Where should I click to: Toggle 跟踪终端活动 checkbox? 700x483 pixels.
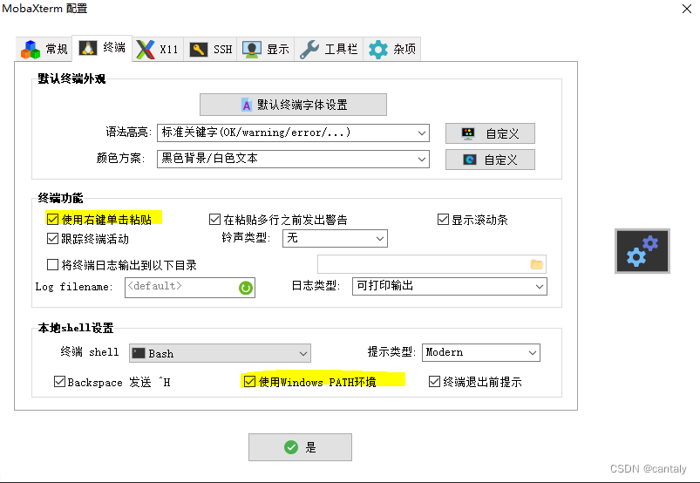tap(52, 239)
